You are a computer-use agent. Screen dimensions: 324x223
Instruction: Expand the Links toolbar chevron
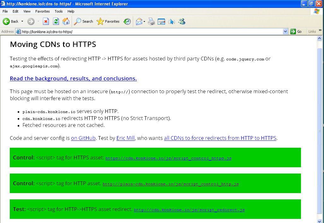point(320,30)
